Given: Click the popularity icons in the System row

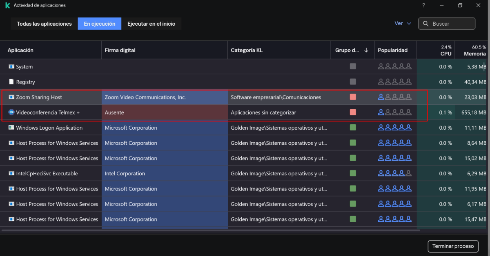Looking at the screenshot, I should tap(395, 66).
